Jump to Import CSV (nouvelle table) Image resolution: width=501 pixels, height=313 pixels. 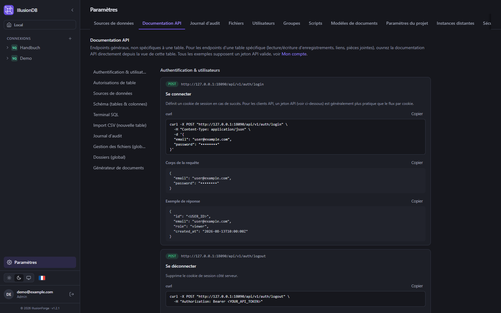[121, 125]
